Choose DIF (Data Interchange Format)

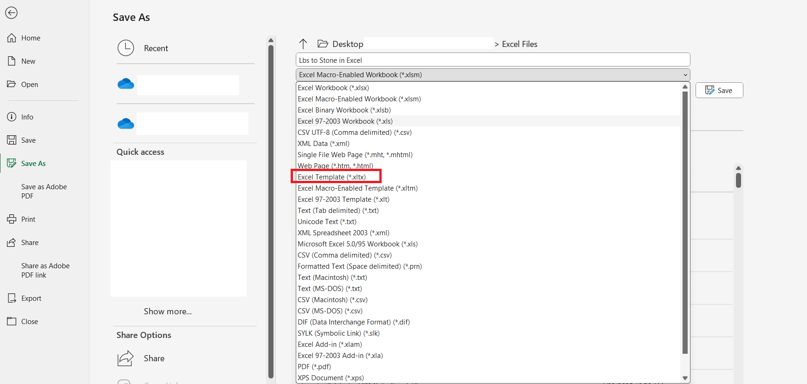[x=488, y=322]
